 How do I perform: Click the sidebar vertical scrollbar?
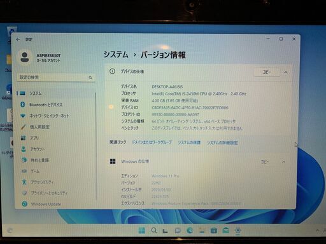click(x=96, y=146)
